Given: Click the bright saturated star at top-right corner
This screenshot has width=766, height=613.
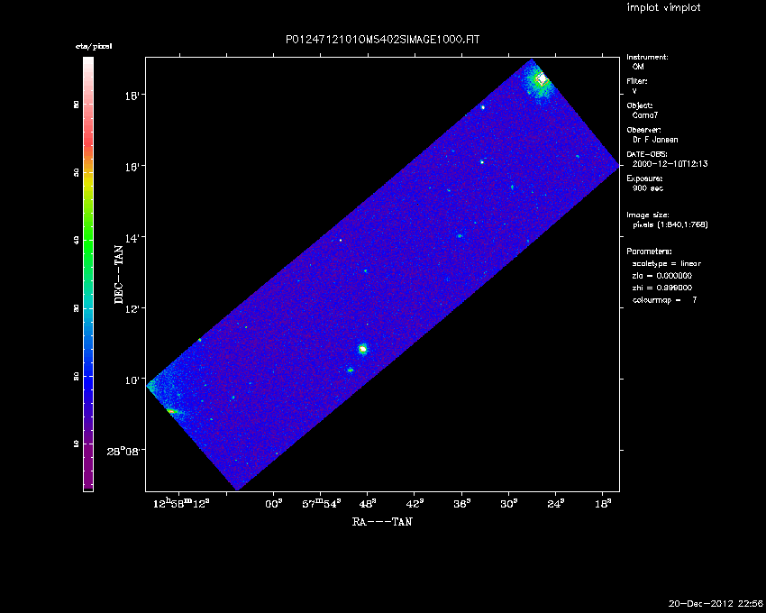Looking at the screenshot, I should coord(542,79).
